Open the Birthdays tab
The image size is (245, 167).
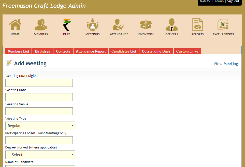pyautogui.click(x=42, y=51)
